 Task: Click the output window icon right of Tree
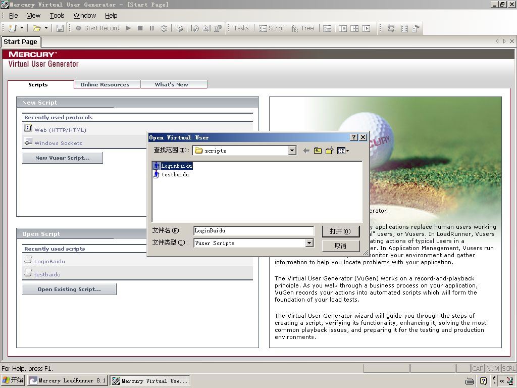tap(327, 28)
